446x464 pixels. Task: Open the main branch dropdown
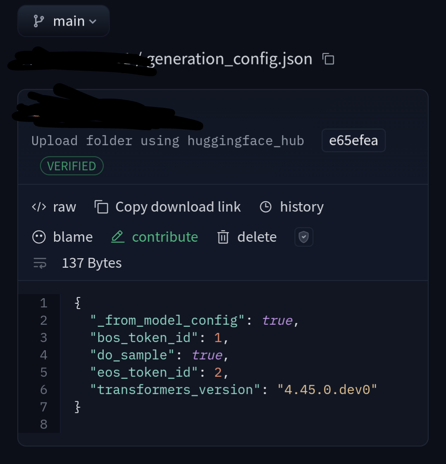(x=64, y=21)
